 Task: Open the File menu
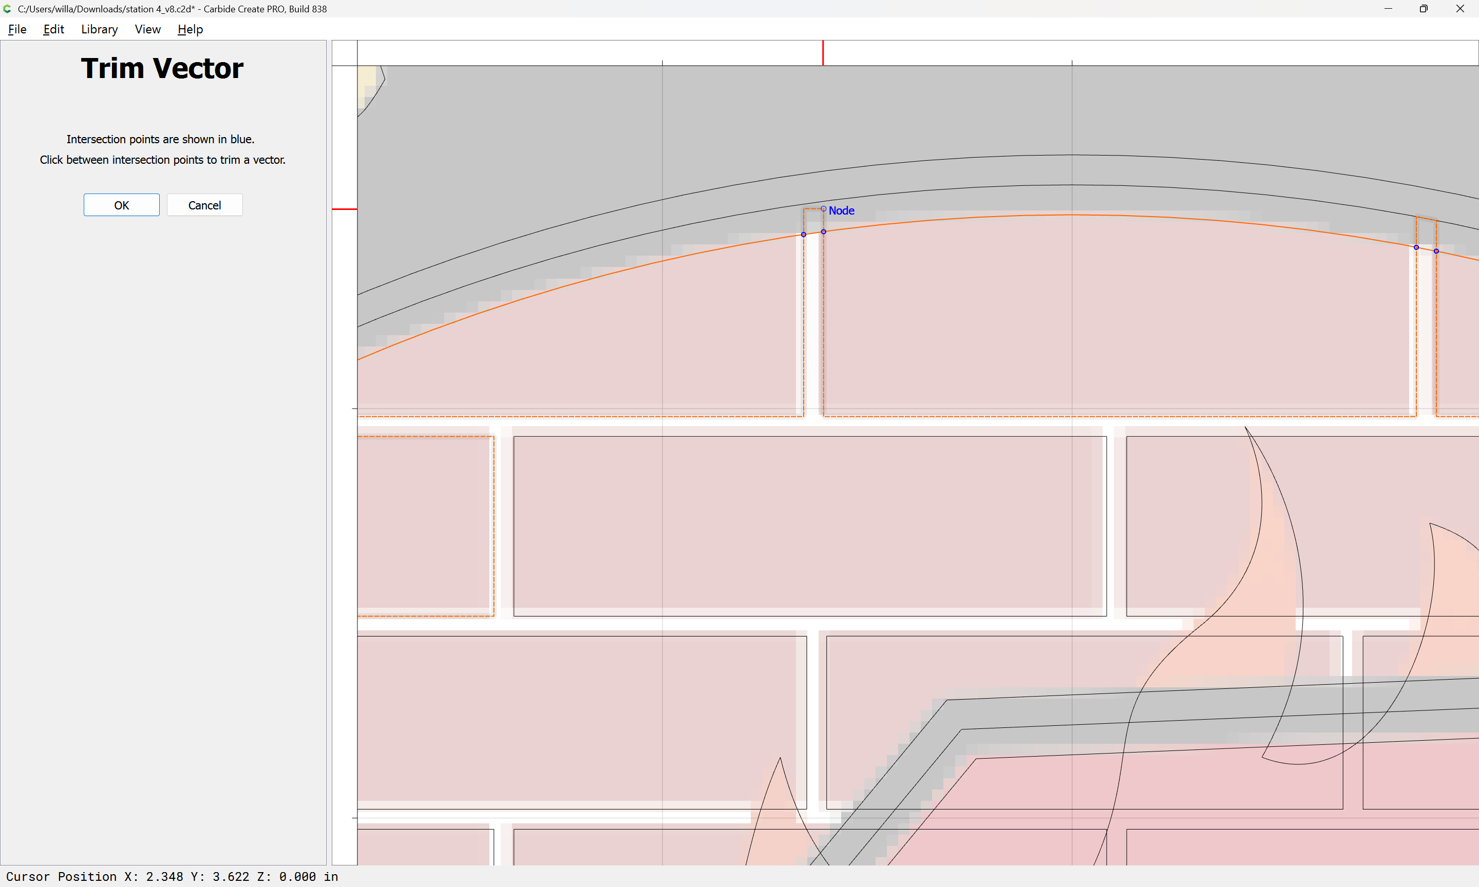[17, 29]
